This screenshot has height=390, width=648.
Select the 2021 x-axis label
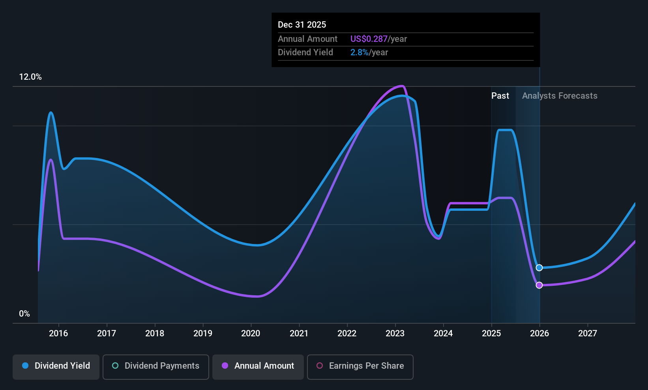299,333
